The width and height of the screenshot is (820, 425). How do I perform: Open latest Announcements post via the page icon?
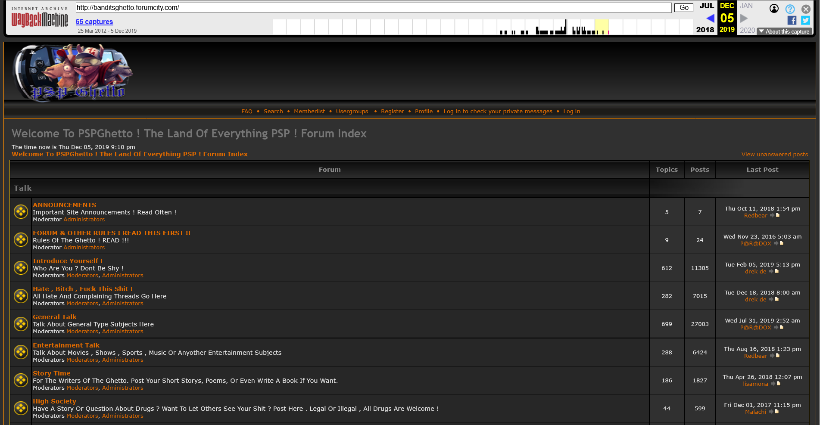point(777,215)
